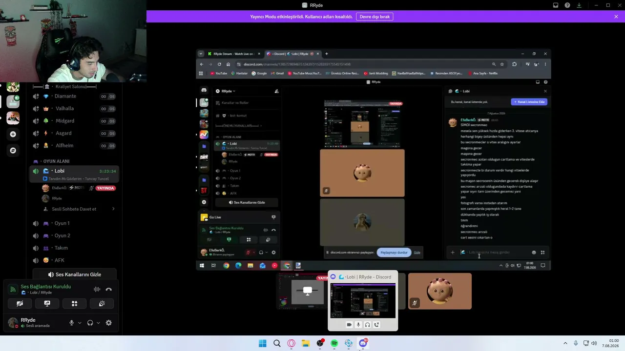The width and height of the screenshot is (625, 351).
Task: Click the YAYINDA live badge next to EfeBerkÖ
Action: click(x=106, y=188)
